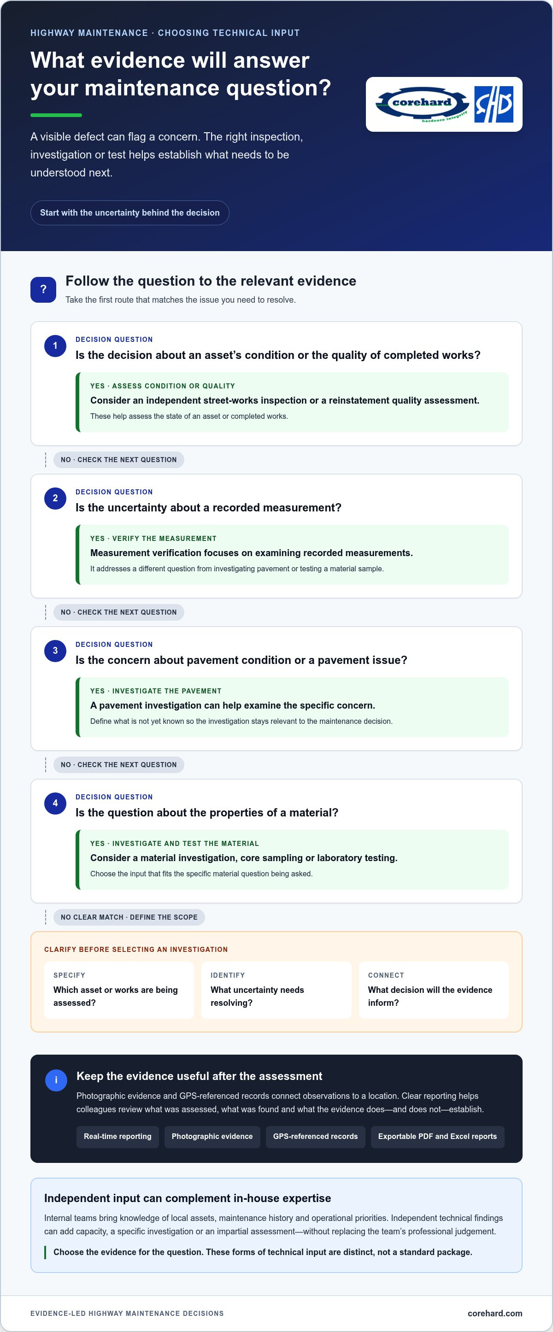Select the Specify card about assets
This screenshot has width=553, height=1332.
119,990
